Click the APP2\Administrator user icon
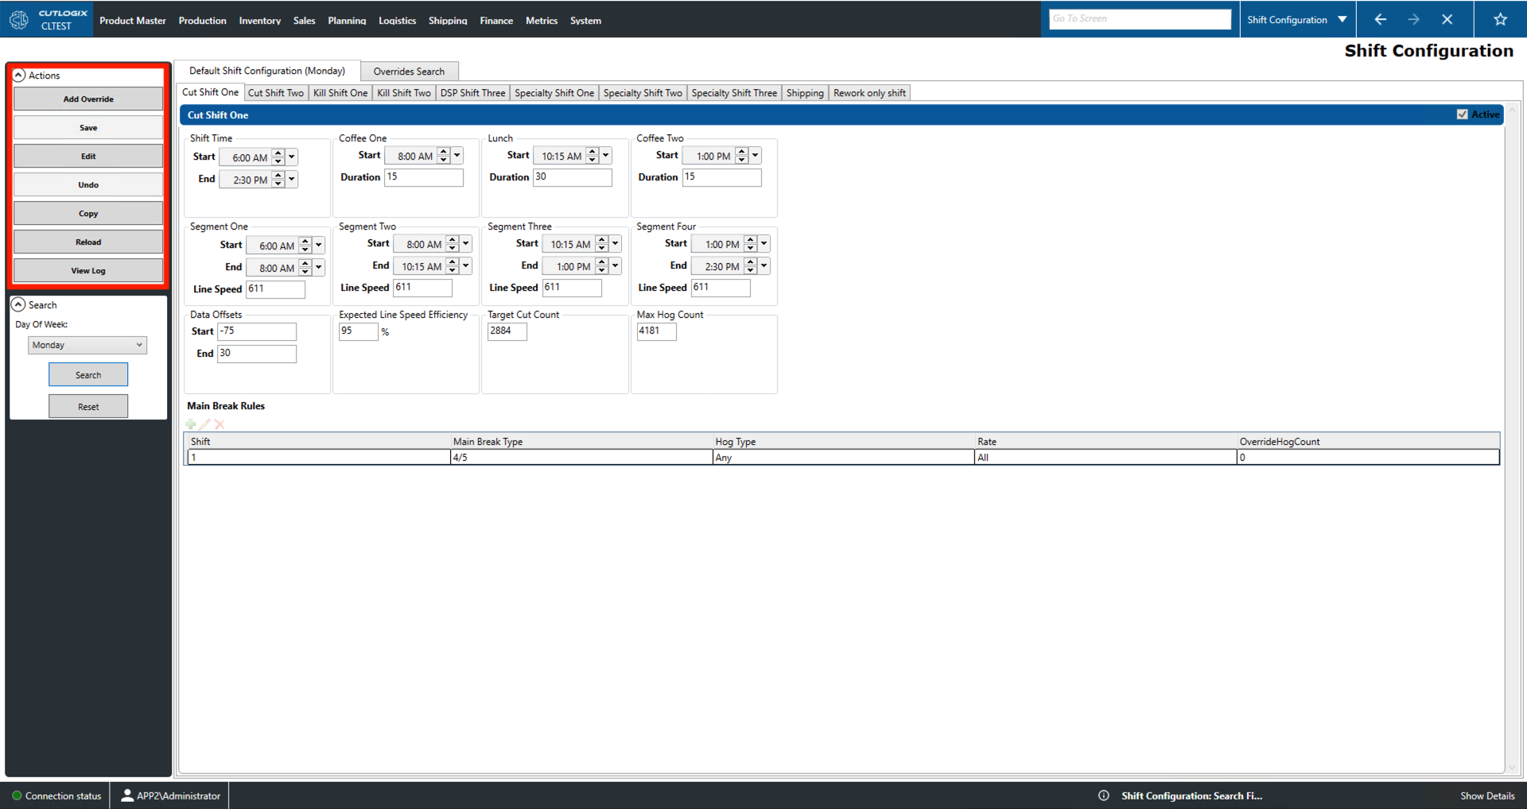1527x809 pixels. (x=126, y=795)
